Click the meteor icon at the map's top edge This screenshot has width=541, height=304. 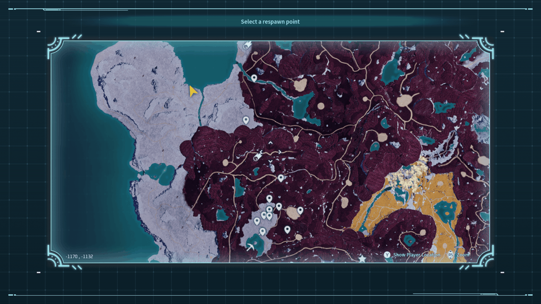(x=247, y=45)
